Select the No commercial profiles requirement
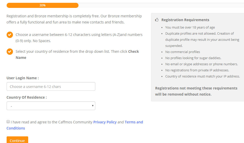The width and height of the screenshot is (244, 143). coord(182,52)
